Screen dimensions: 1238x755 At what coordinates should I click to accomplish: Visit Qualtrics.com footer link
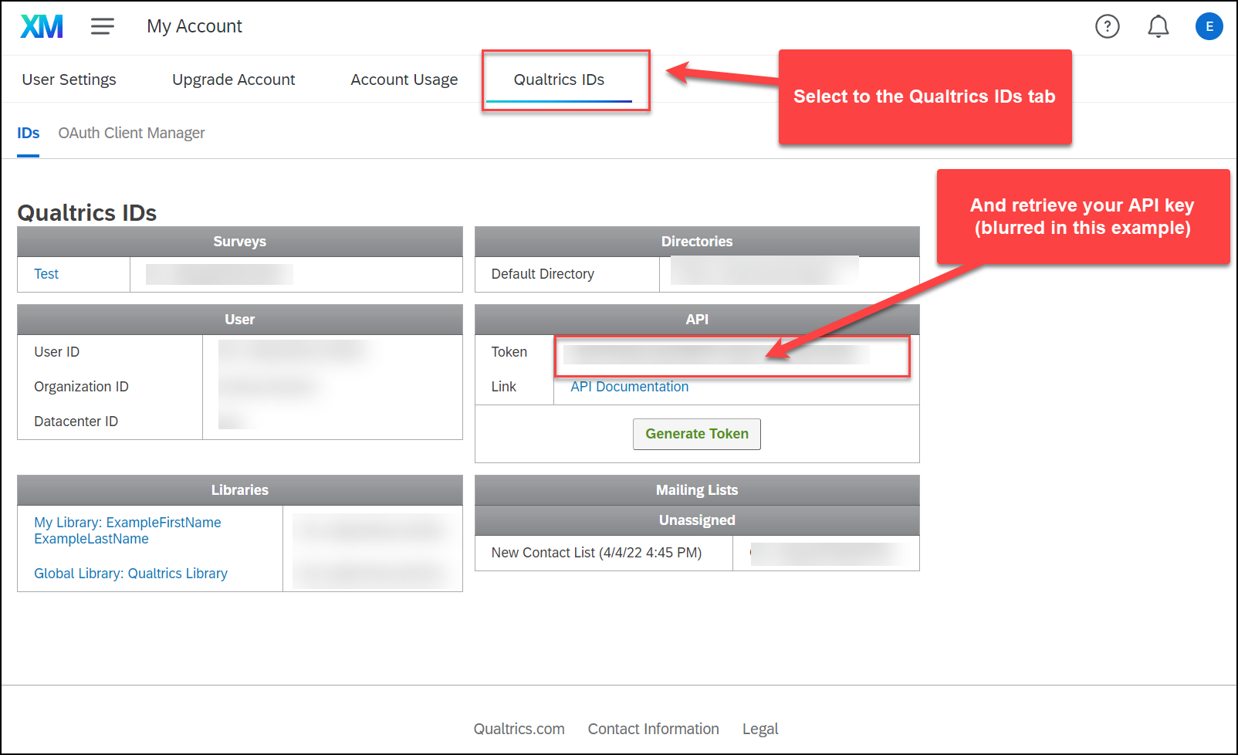click(x=519, y=729)
